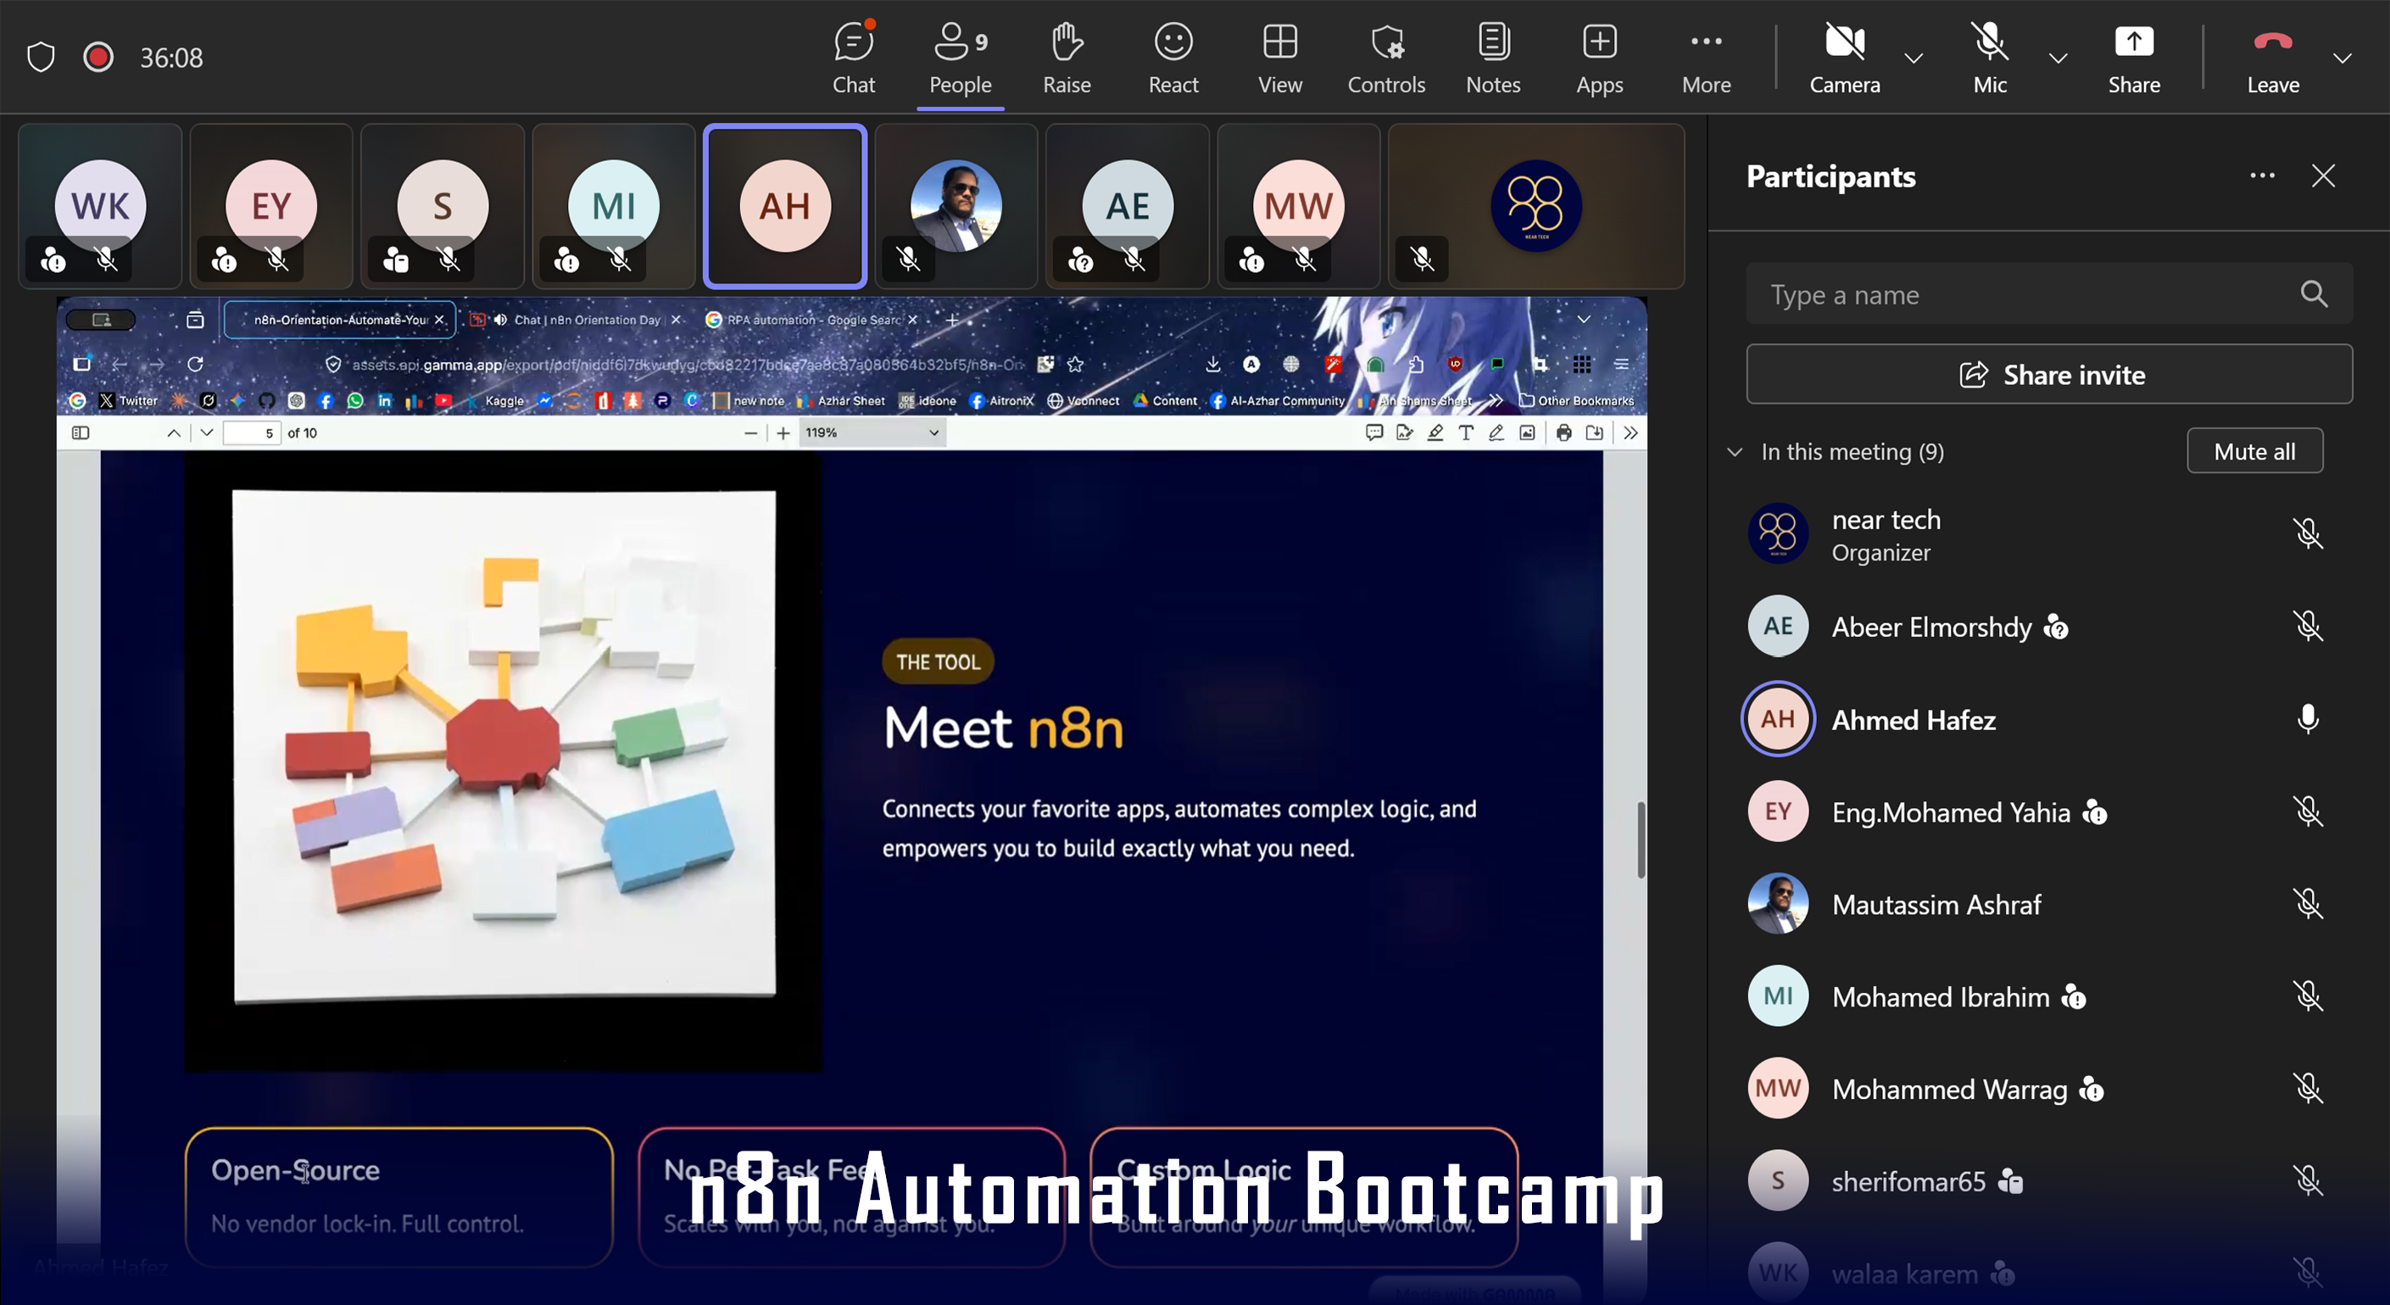Click the participant search magnifier icon
The width and height of the screenshot is (2390, 1305).
(2314, 294)
